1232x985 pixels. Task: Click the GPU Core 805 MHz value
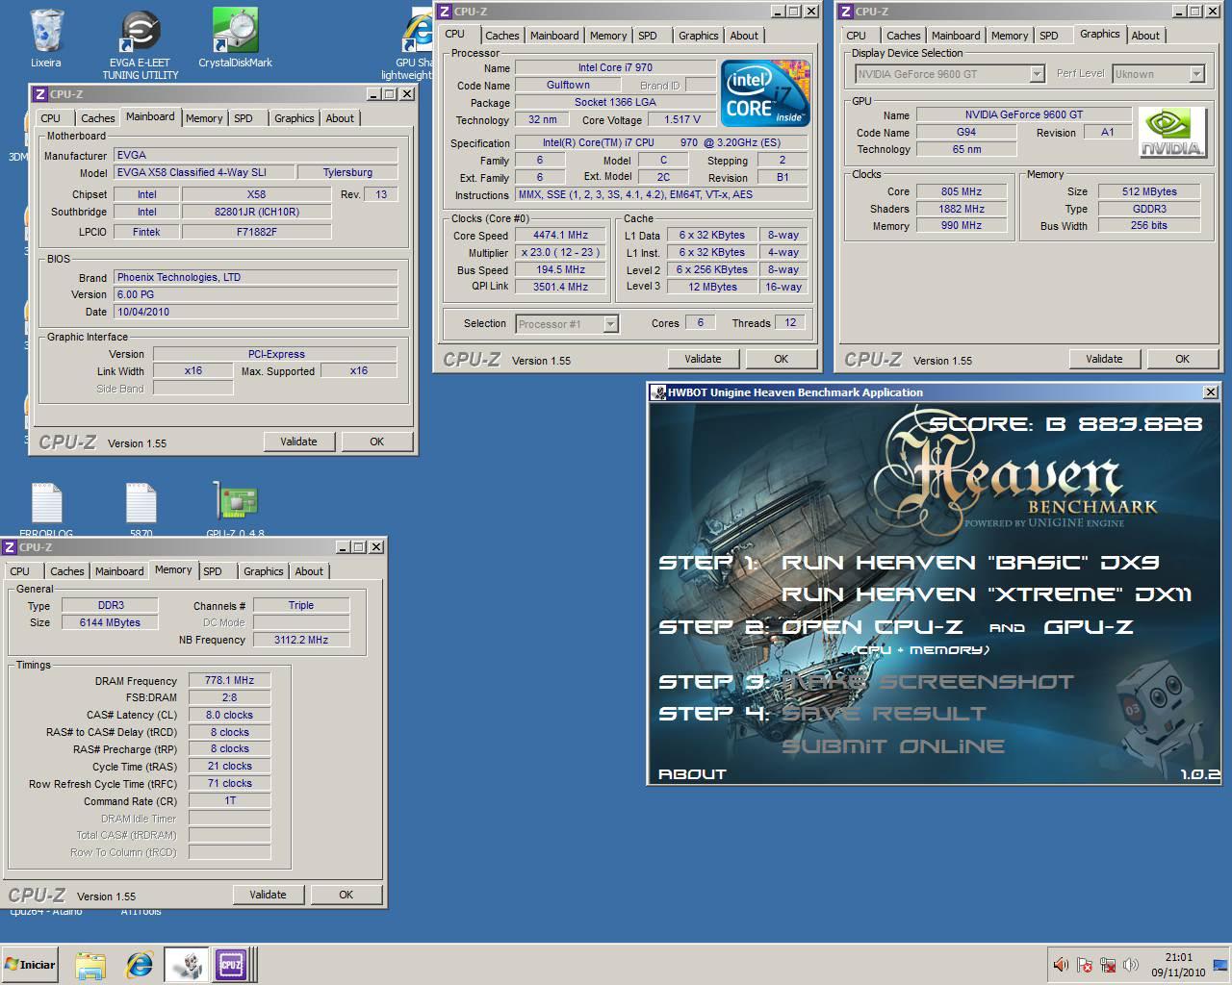pyautogui.click(x=962, y=192)
